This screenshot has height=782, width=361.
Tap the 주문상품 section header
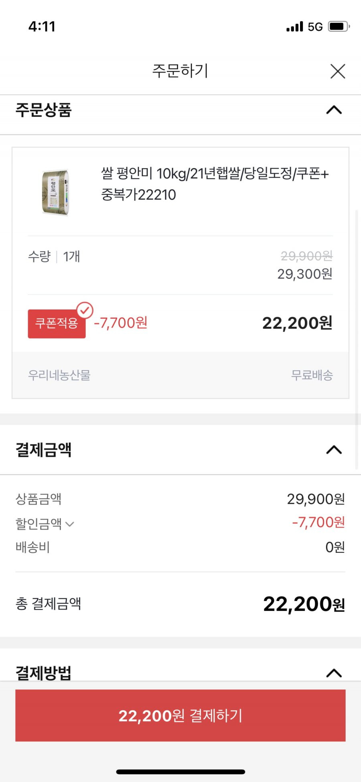(43, 110)
